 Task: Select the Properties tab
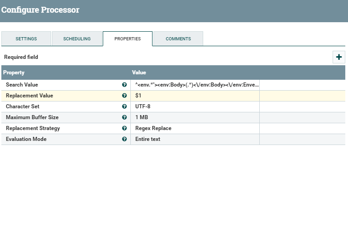[x=127, y=39]
